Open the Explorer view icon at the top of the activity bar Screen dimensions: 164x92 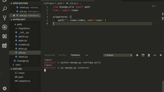[5, 1]
